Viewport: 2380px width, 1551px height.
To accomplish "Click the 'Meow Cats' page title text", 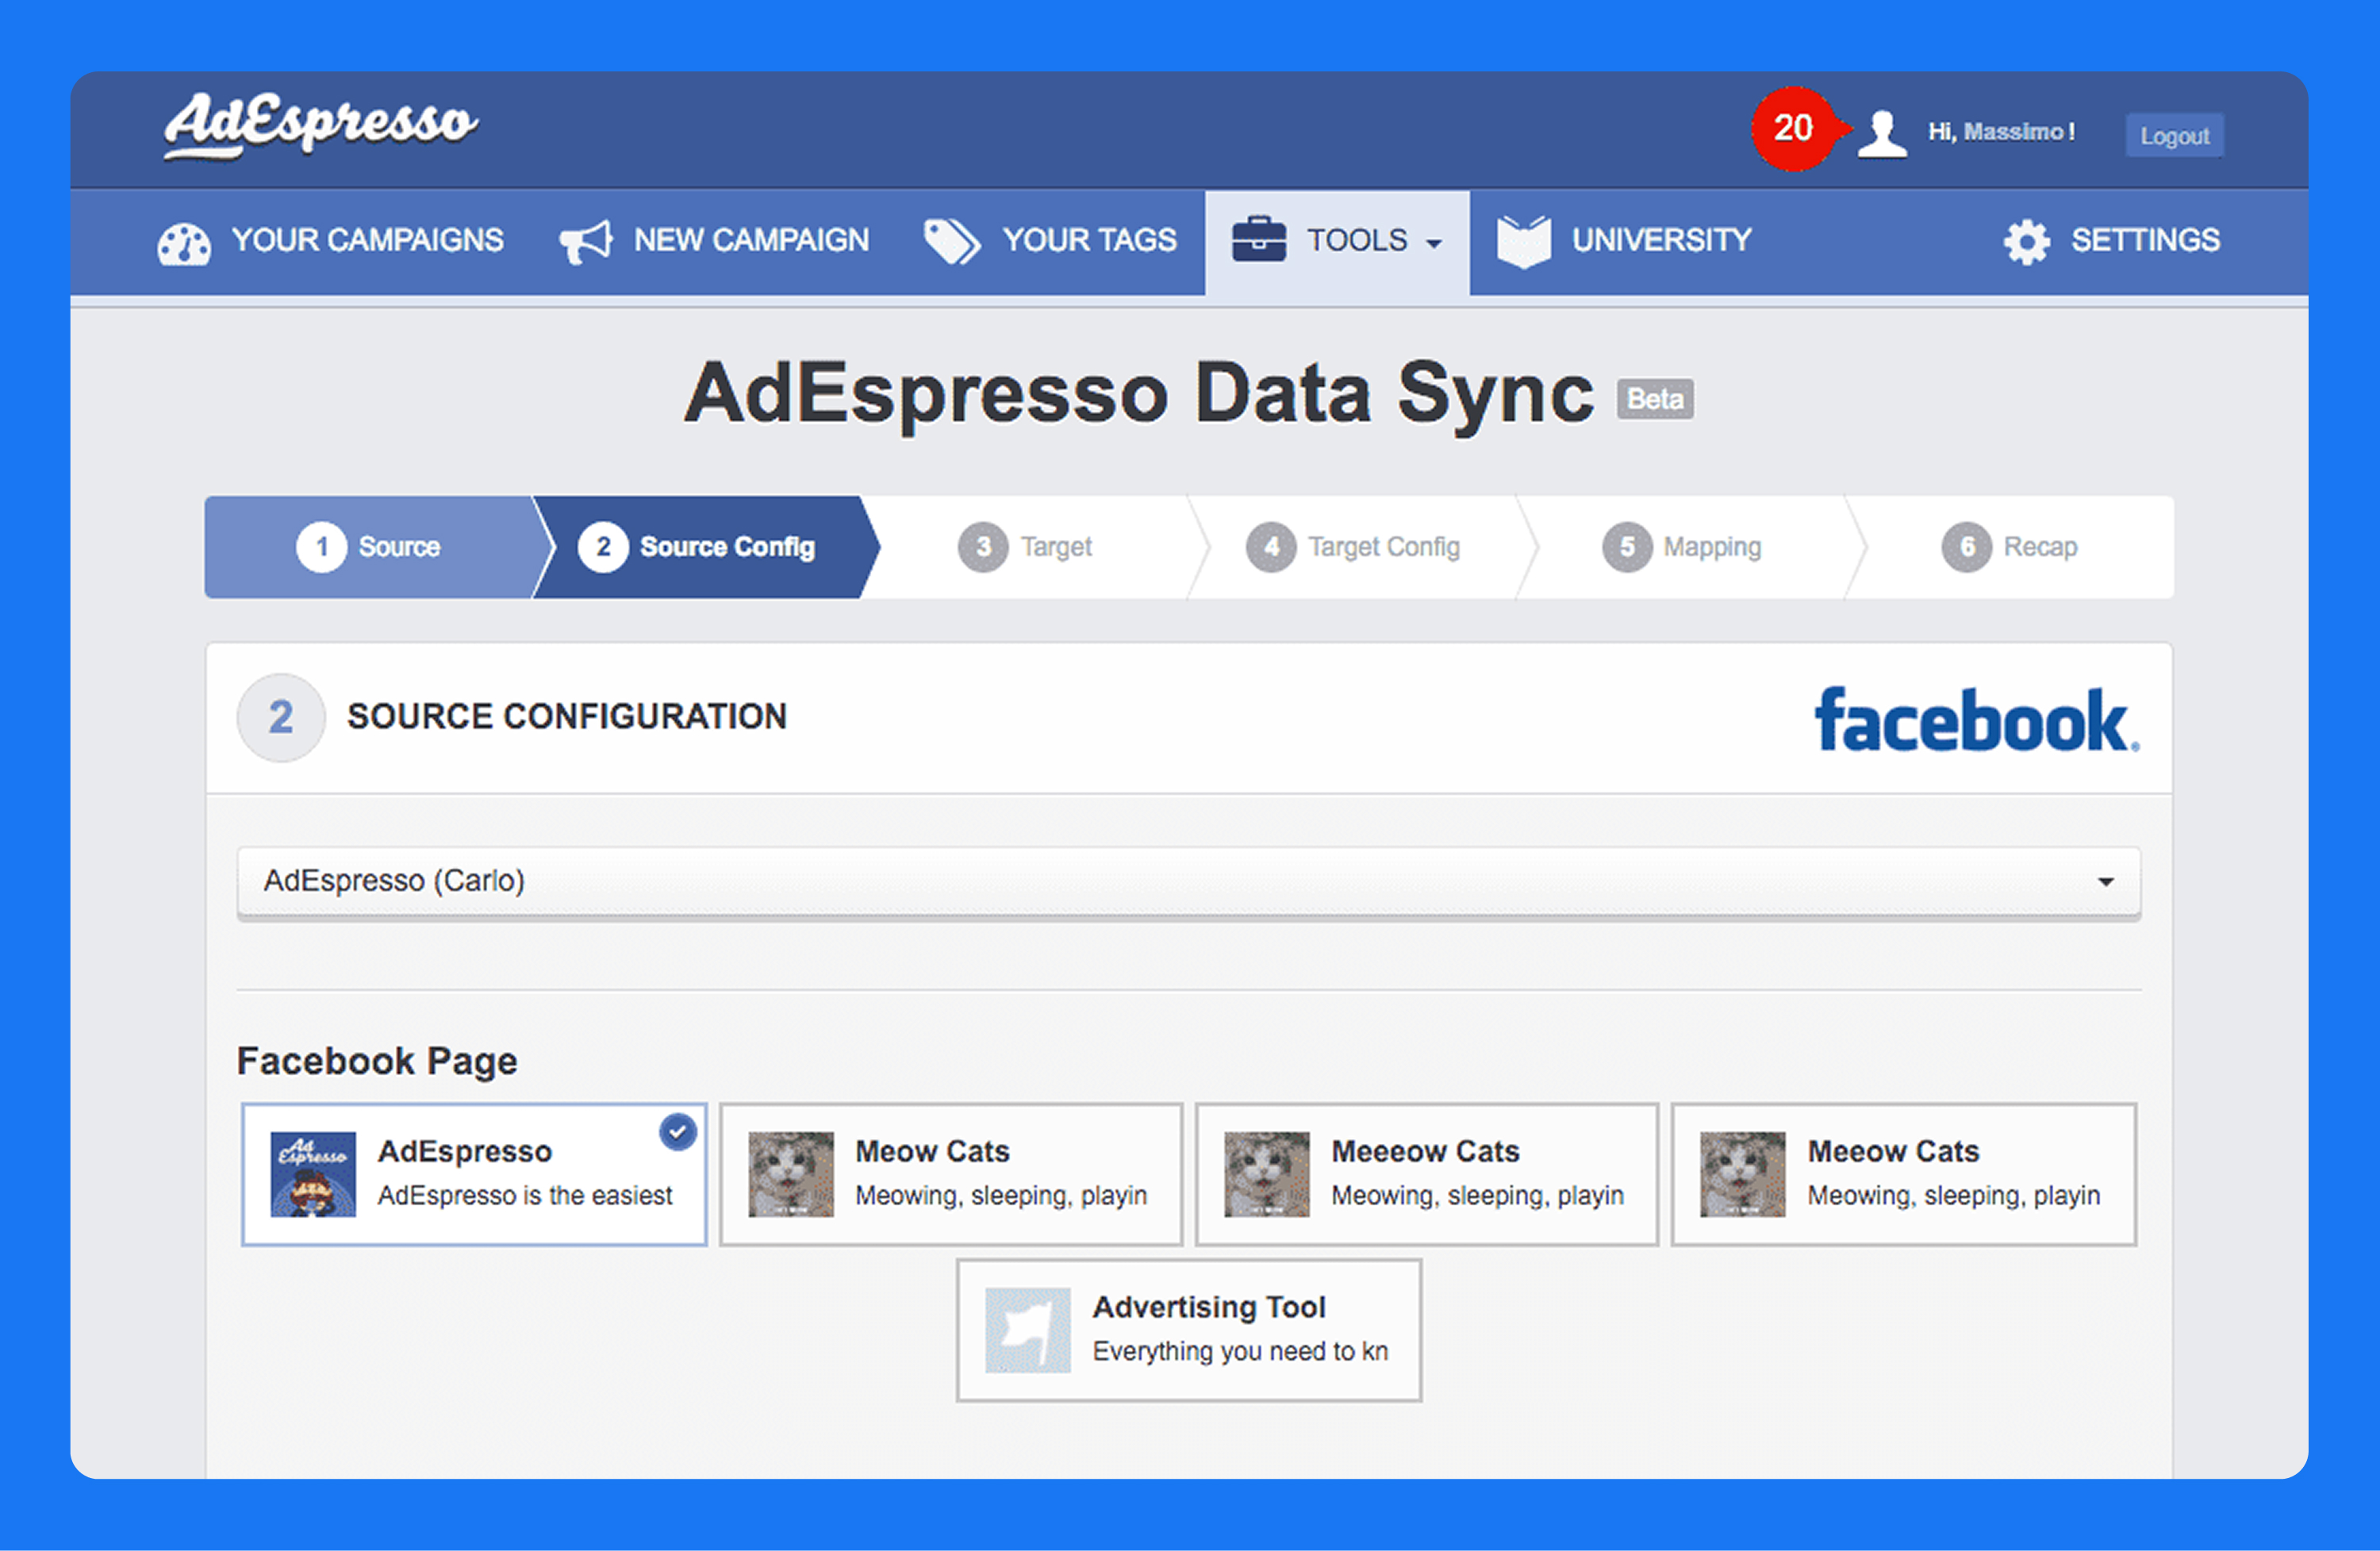I will (932, 1151).
